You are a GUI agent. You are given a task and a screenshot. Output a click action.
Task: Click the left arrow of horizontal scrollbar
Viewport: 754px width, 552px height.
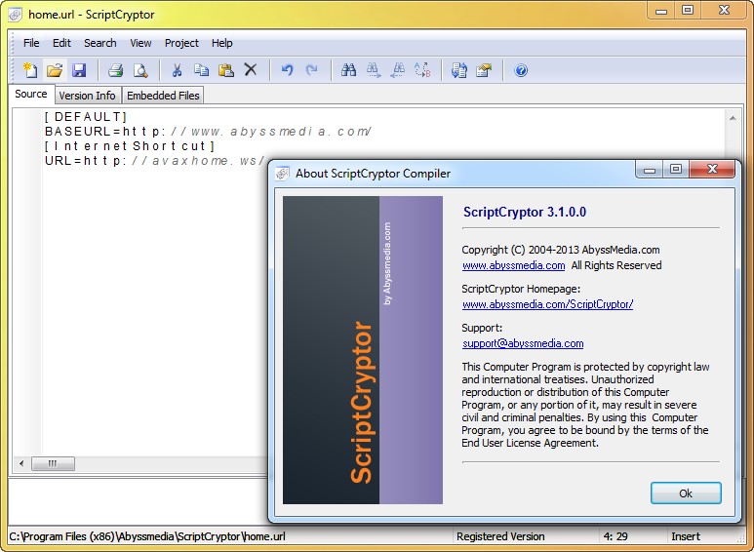click(x=21, y=463)
